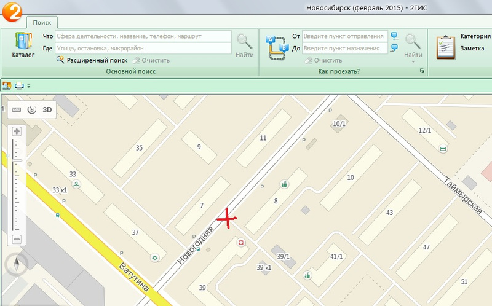Focus the Где location field
492x306 pixels.
(143, 49)
